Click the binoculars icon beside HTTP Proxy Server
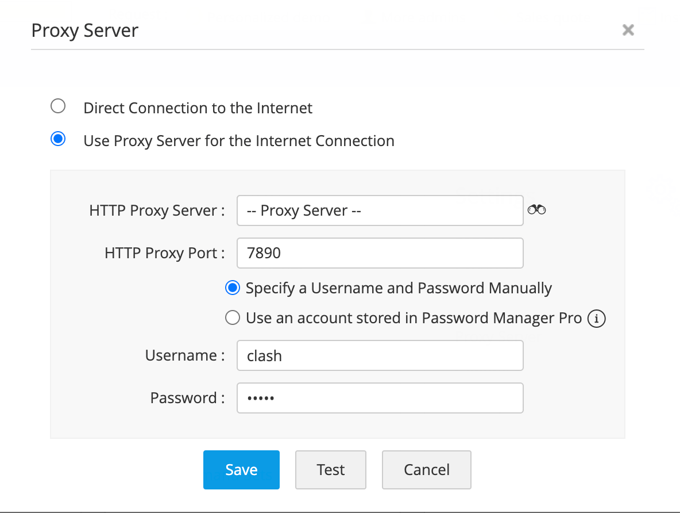The image size is (680, 513). [x=536, y=210]
